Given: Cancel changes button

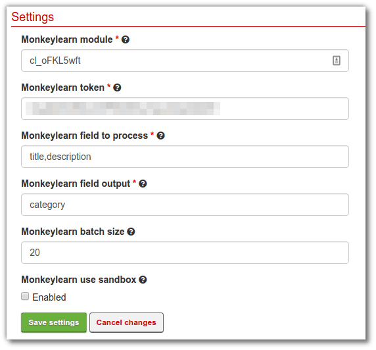Looking at the screenshot, I should click(126, 322).
